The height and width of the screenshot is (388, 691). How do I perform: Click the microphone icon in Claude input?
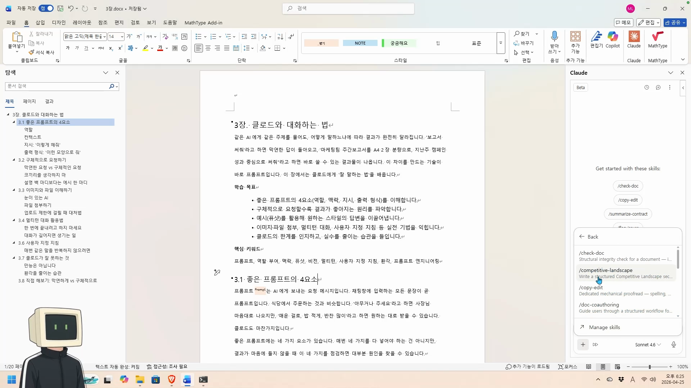[673, 345]
